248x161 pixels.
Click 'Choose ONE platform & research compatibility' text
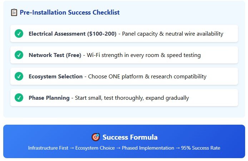(x=147, y=77)
